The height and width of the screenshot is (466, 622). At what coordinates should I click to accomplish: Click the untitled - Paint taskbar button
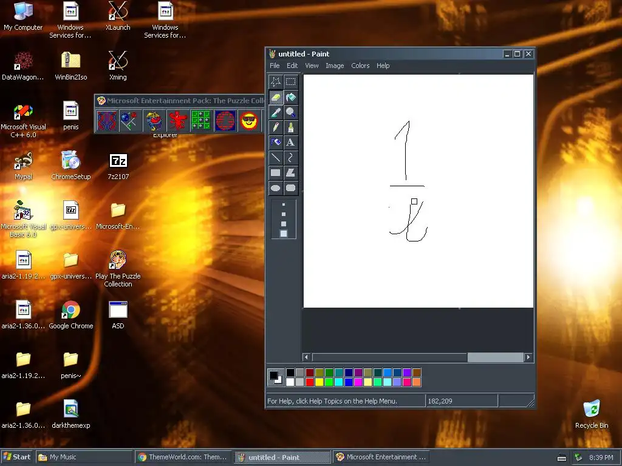click(x=282, y=457)
